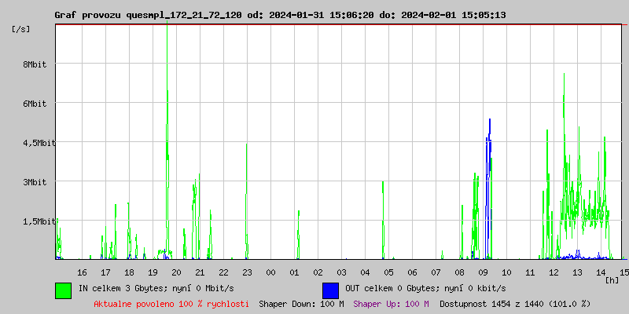Screen dimensions: 629x314
Task: Click the 1,5Mbit y-axis label
Action: [x=31, y=221]
